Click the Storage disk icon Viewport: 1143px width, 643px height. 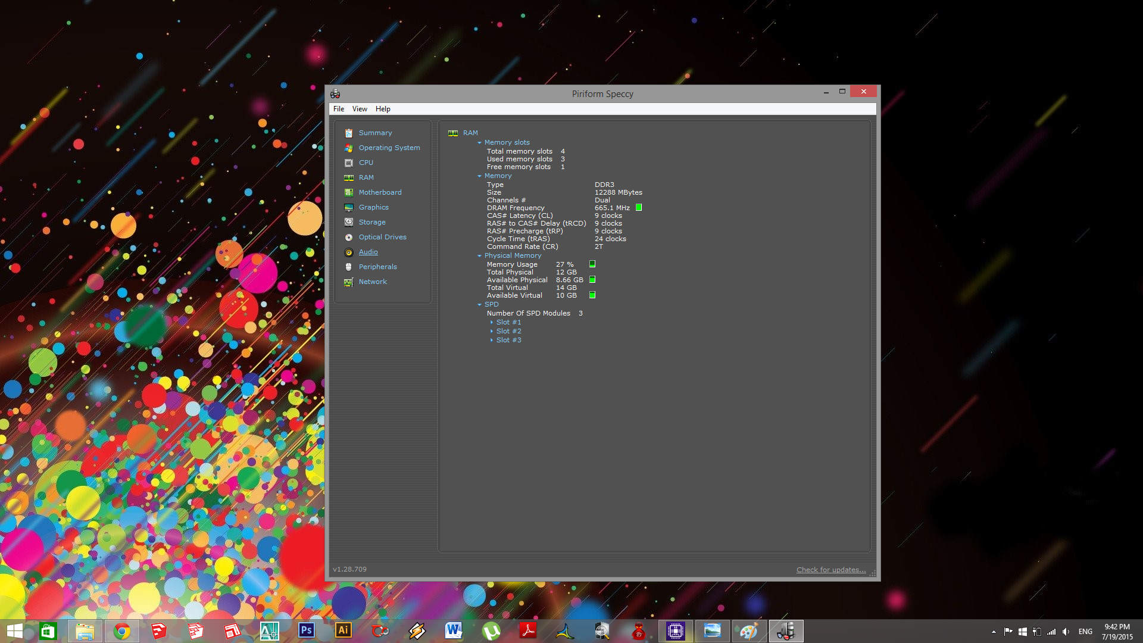point(349,222)
